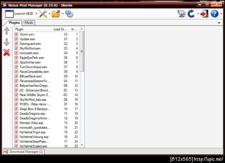Select the NoHelmetSteelPlate... plugin
Image resolution: width=225 pixels, height=163 pixels.
point(46,141)
